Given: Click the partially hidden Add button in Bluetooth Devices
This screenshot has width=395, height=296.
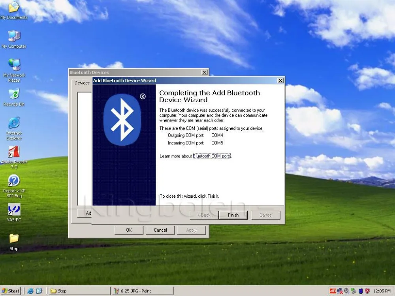Looking at the screenshot, I should click(x=85, y=213).
